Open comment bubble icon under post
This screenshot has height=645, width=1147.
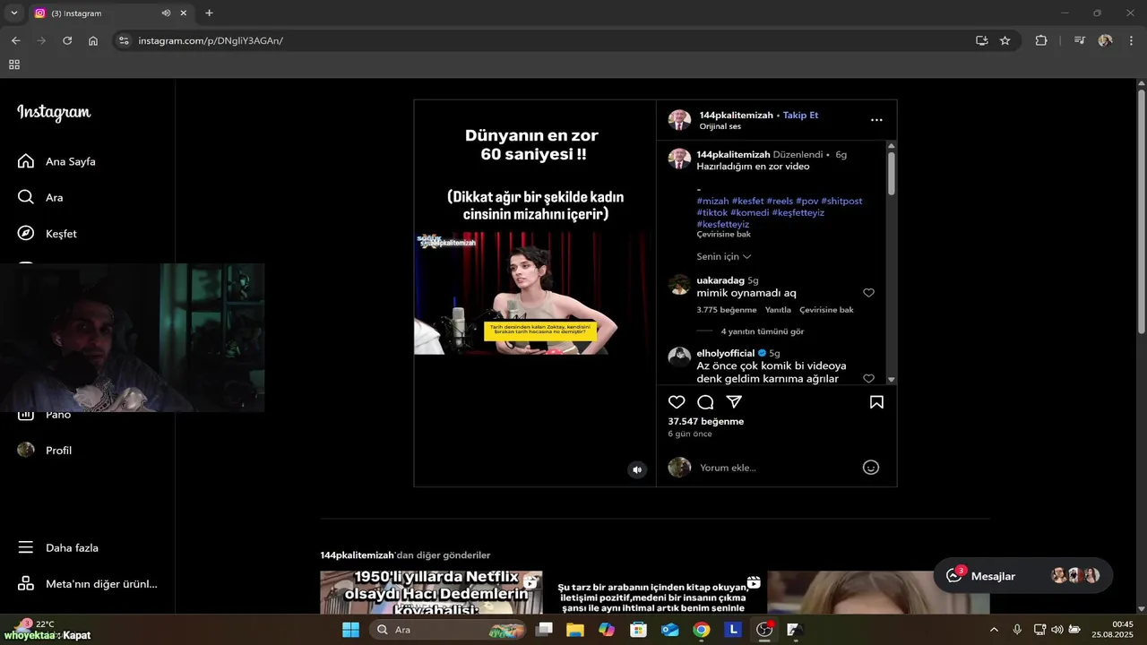[705, 402]
